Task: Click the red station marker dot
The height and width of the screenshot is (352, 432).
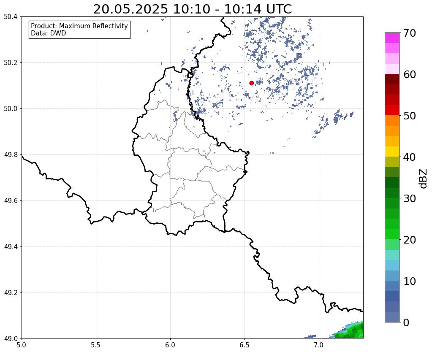Action: (252, 83)
